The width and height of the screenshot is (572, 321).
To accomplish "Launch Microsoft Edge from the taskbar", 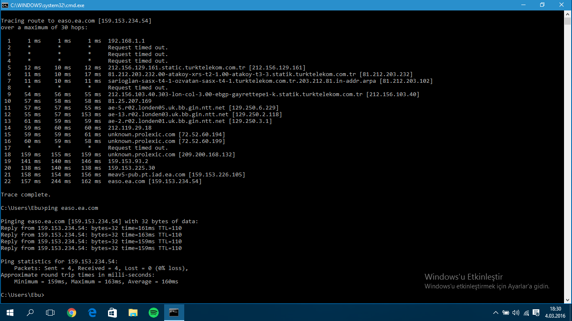I will tap(92, 313).
